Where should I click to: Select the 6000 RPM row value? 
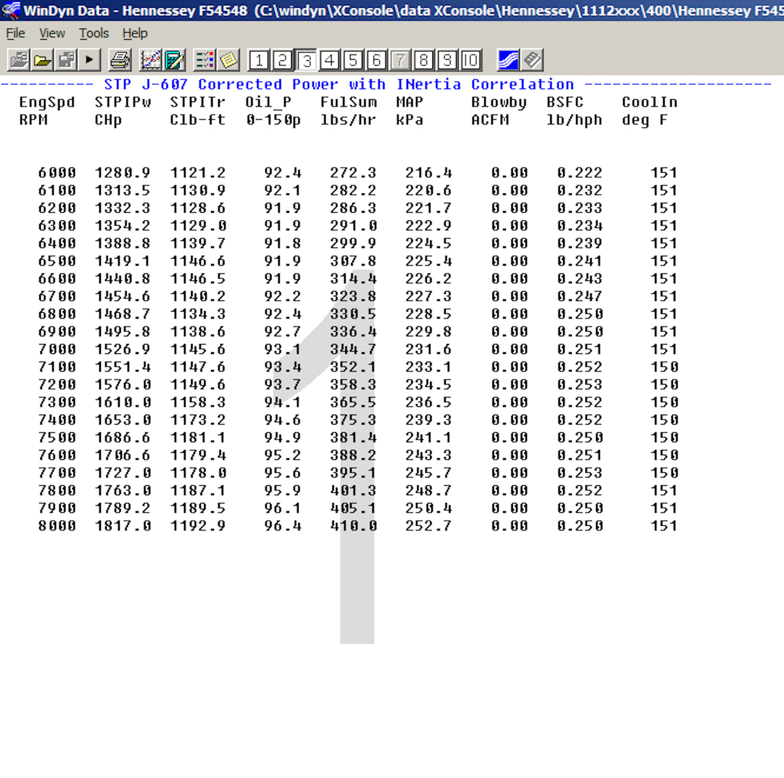[x=57, y=173]
